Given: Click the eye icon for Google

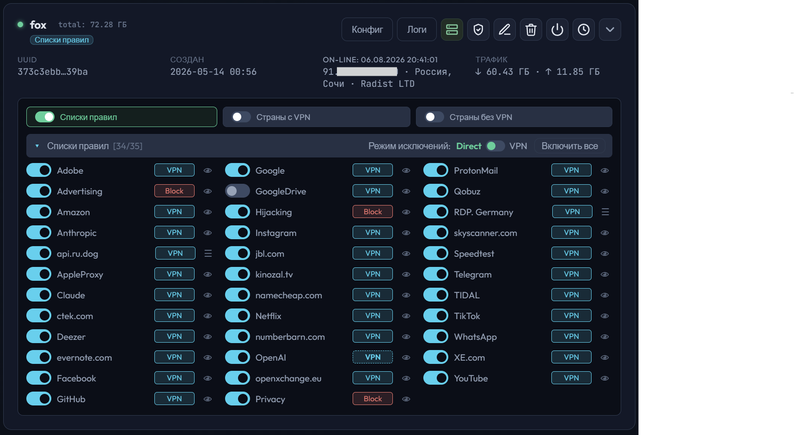Looking at the screenshot, I should [x=406, y=170].
